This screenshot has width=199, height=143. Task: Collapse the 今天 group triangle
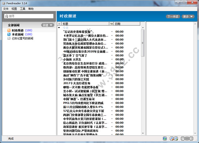(x=59, y=28)
